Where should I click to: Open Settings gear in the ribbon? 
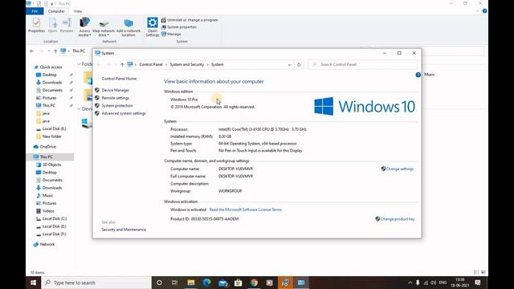click(152, 26)
